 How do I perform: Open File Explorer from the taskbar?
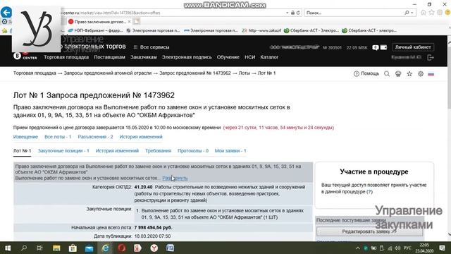[x=56, y=248]
